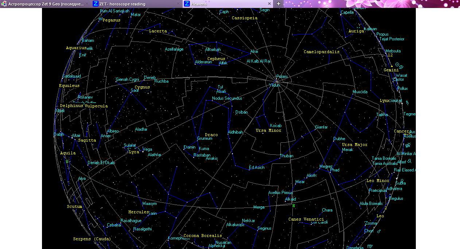The height and width of the screenshot is (249, 460).
Task: Click the Polaris star label
Action: click(x=282, y=76)
